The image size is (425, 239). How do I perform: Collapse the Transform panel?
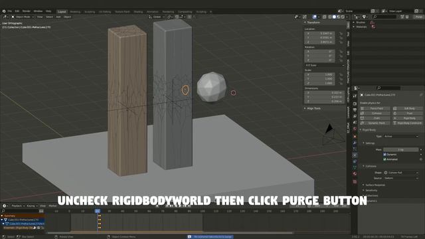pyautogui.click(x=313, y=23)
